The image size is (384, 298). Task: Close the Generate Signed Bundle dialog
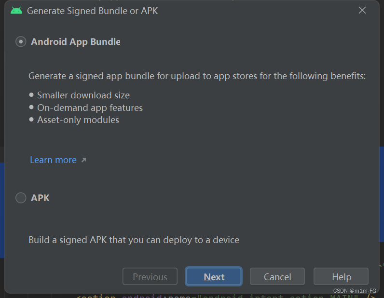point(362,10)
